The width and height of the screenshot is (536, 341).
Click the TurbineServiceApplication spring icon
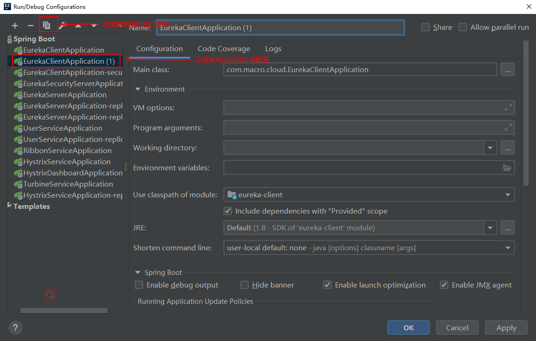point(19,184)
